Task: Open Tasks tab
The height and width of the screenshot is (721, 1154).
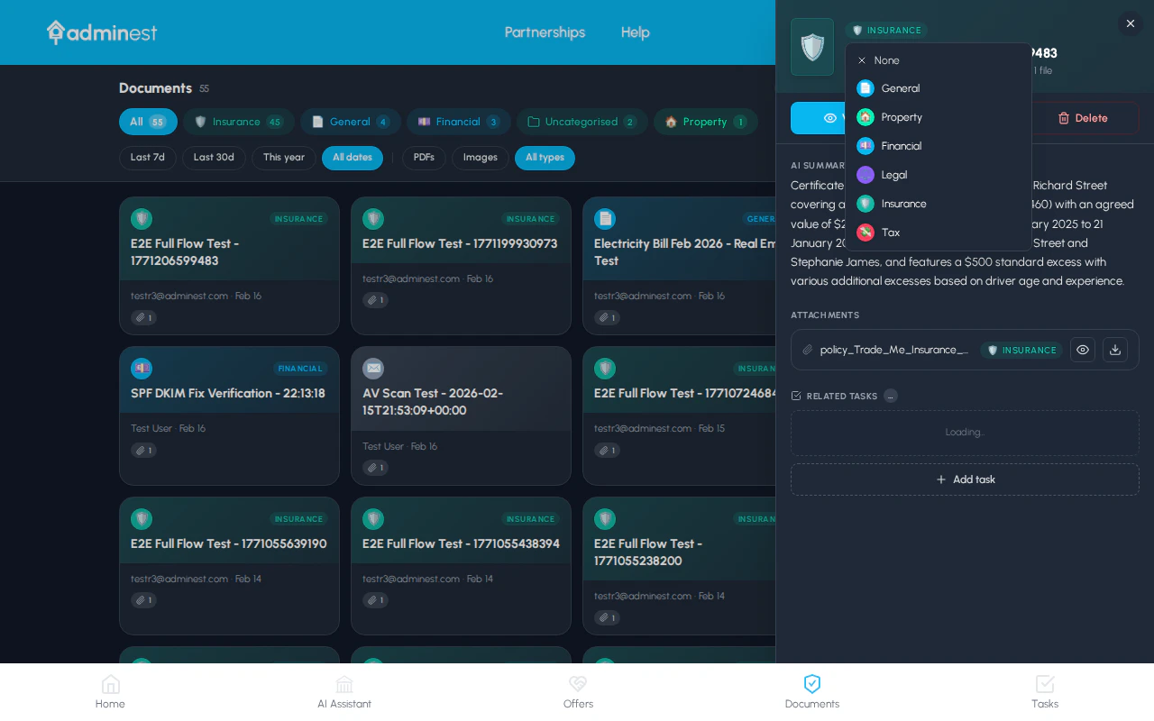Action: (1045, 692)
